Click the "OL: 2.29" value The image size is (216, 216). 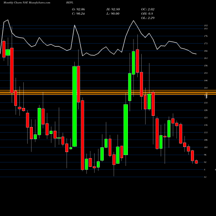(148, 18)
